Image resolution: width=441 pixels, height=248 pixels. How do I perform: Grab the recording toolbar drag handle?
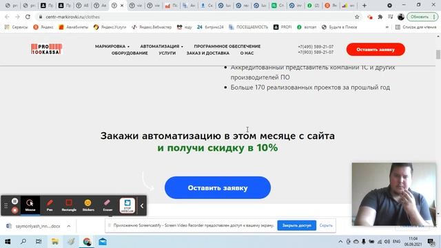[6, 206]
